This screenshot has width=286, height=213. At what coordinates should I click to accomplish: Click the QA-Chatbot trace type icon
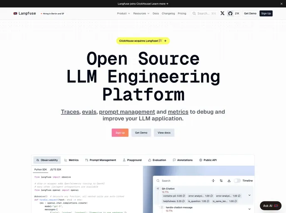(x=158, y=188)
